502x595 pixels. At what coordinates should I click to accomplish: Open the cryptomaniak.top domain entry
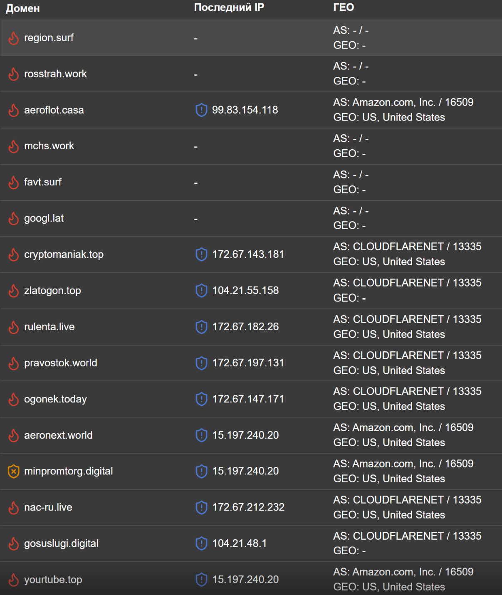tap(64, 254)
